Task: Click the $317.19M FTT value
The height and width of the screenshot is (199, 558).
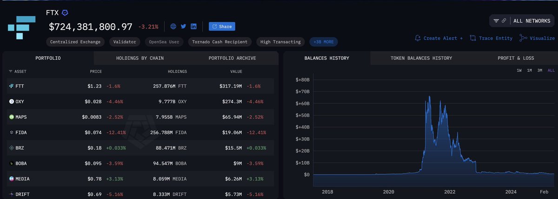Action: point(231,86)
